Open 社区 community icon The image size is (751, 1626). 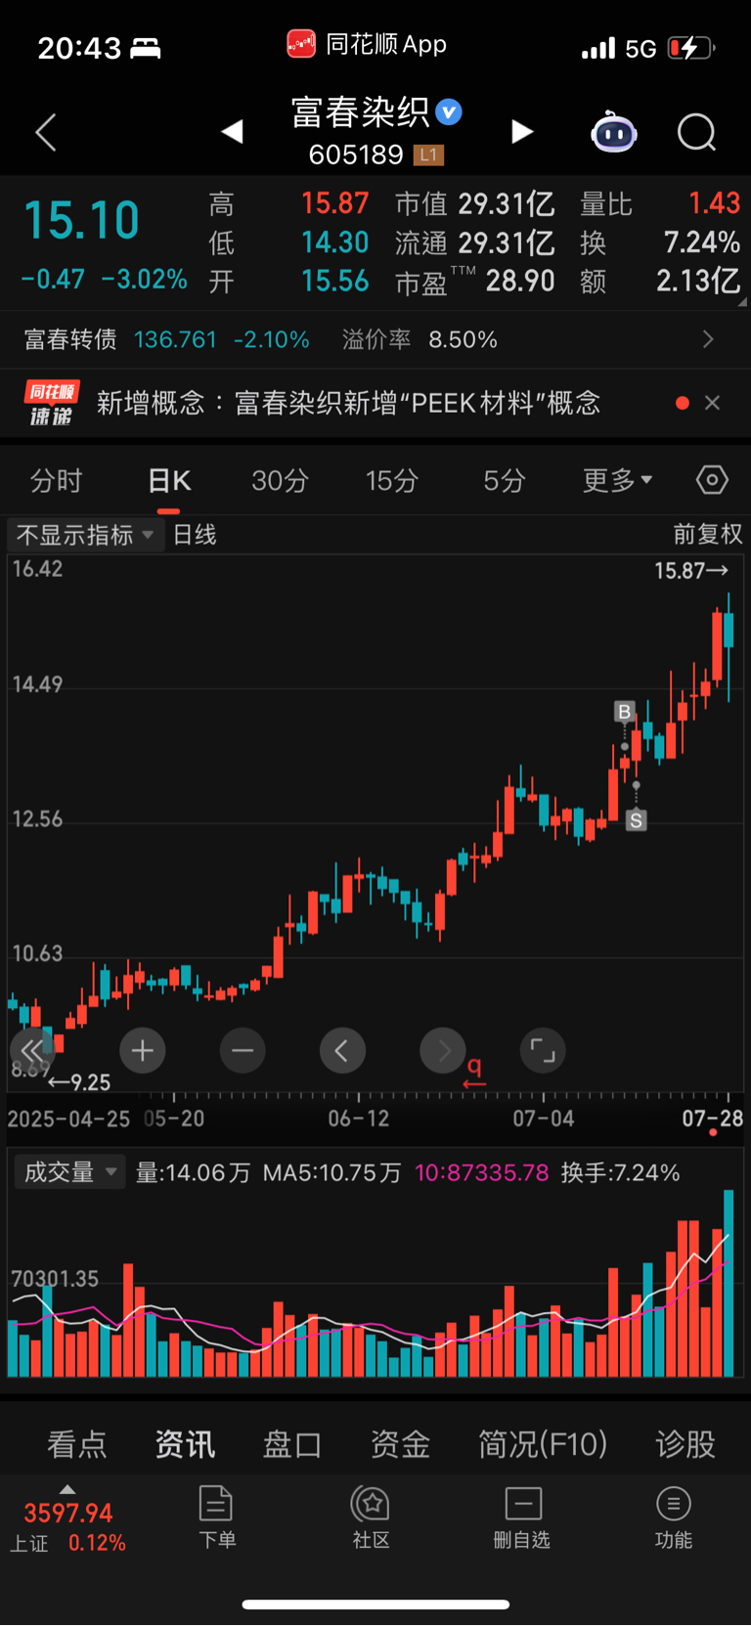(372, 1516)
